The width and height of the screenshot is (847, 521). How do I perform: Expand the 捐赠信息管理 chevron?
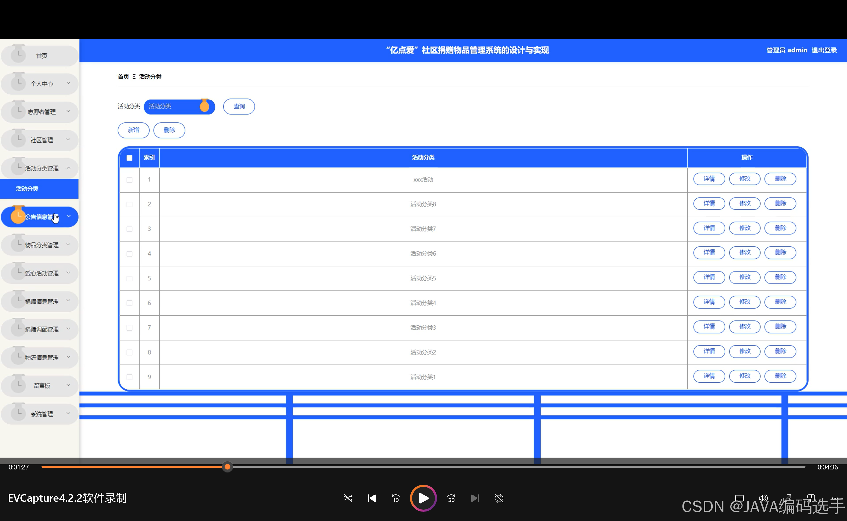click(69, 300)
